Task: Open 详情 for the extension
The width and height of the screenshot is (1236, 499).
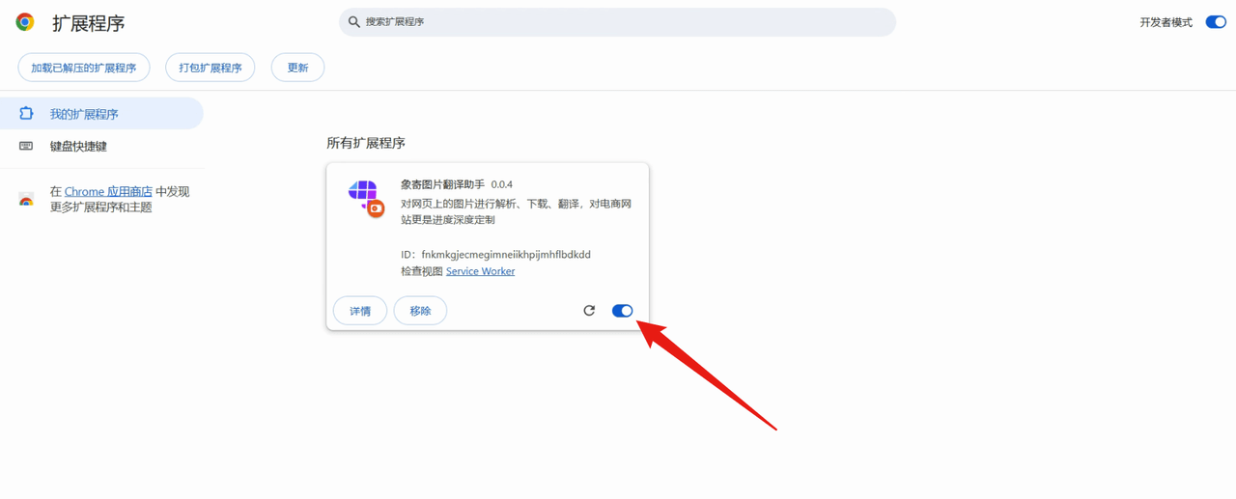Action: coord(360,311)
